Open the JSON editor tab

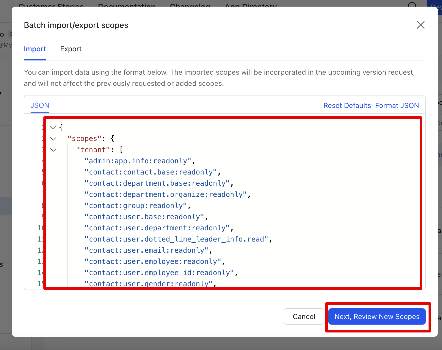pyautogui.click(x=40, y=105)
